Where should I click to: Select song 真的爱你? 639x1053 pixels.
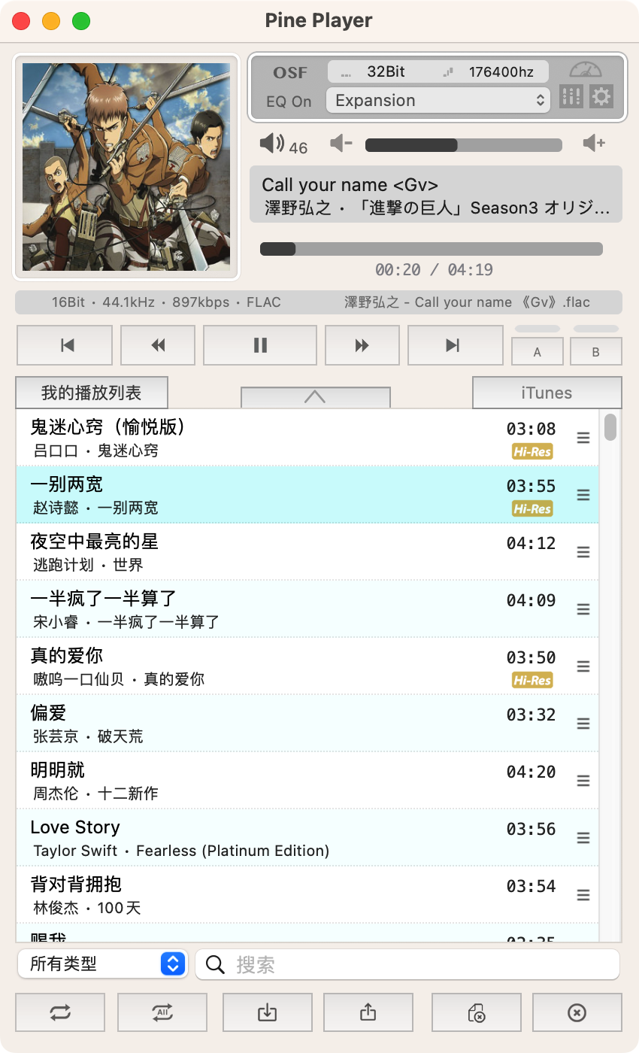coord(307,666)
